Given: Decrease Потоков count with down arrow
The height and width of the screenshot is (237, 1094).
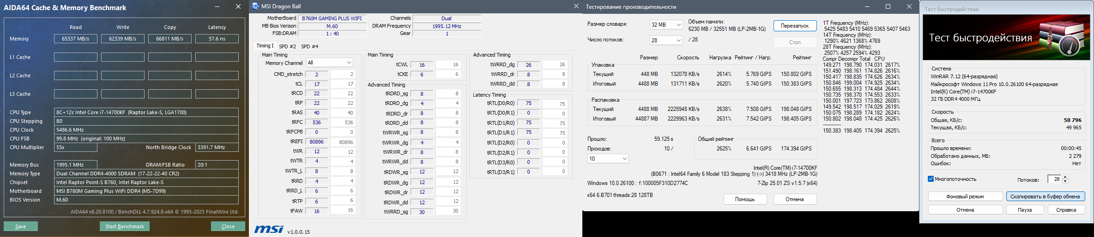Looking at the screenshot, I should point(1065,182).
